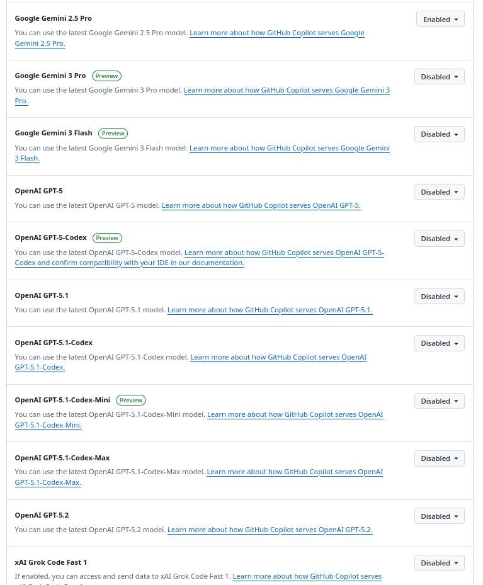Follow Learn more link for Gemini 3 Pro
The image size is (483, 585).
point(287,91)
